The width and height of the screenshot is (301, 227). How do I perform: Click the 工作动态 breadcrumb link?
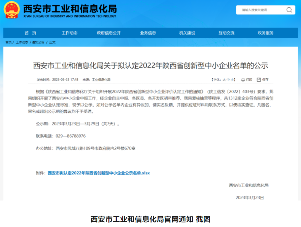coord(22,42)
